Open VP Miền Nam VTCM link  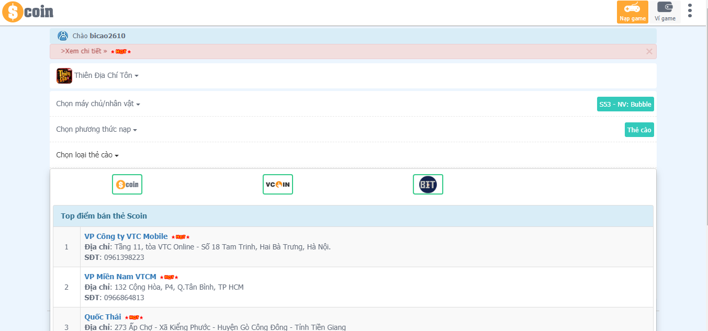[x=120, y=277]
